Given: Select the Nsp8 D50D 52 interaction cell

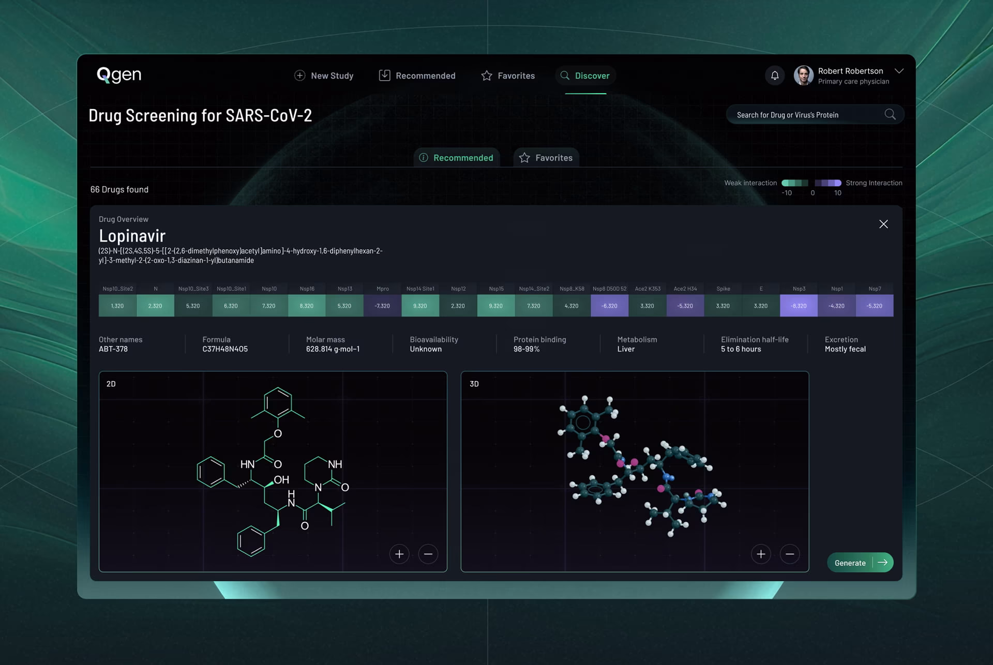Looking at the screenshot, I should (609, 306).
